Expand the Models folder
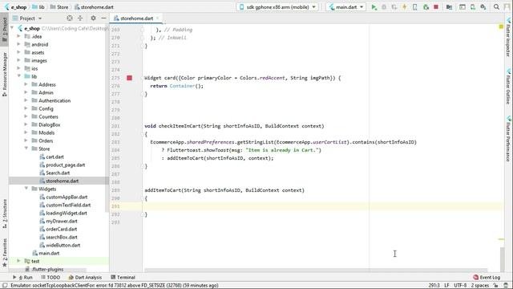The image size is (513, 289). 26,132
